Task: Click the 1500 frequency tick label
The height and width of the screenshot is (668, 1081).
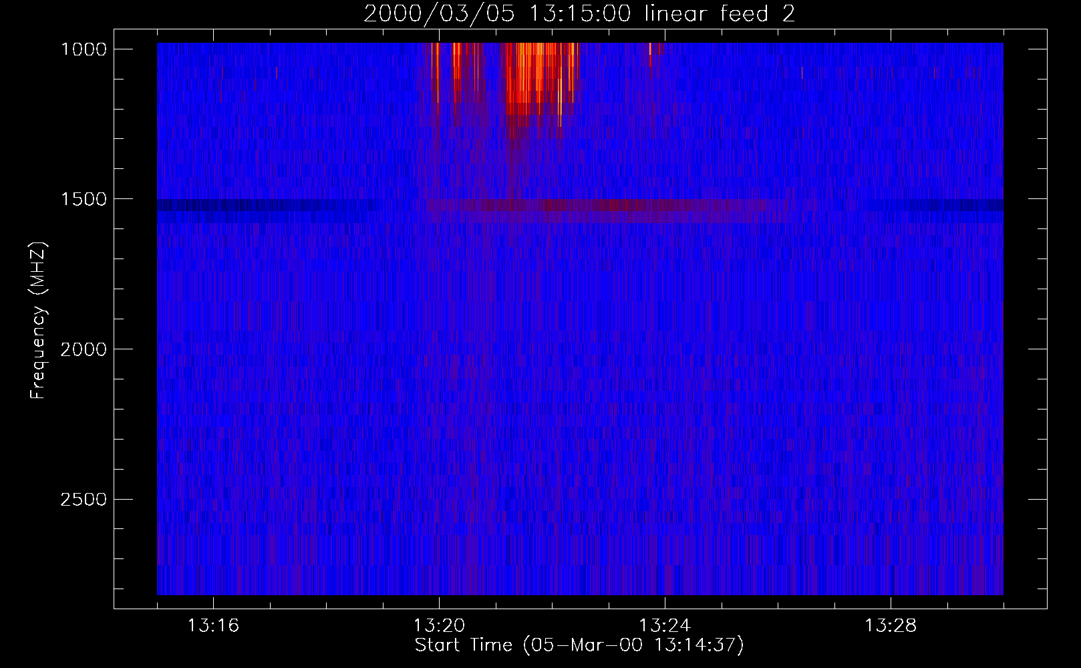Action: (84, 200)
